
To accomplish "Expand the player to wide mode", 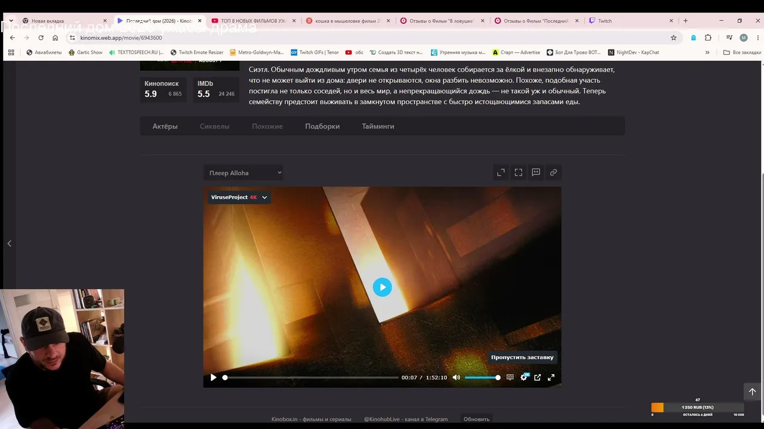I will [x=501, y=172].
